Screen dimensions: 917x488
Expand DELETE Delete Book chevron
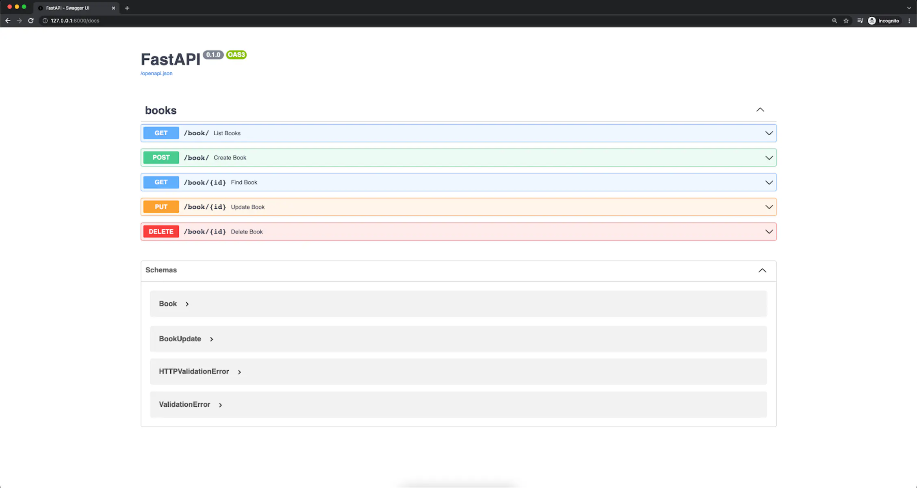(x=769, y=232)
